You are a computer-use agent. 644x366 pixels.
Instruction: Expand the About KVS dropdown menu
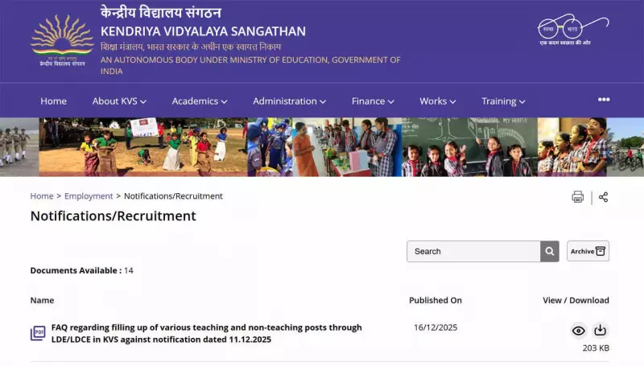(119, 101)
